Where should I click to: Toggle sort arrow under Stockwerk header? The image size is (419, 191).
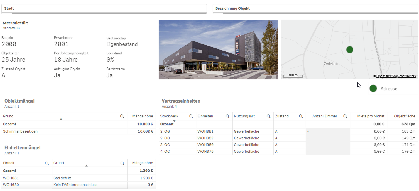coord(174,121)
